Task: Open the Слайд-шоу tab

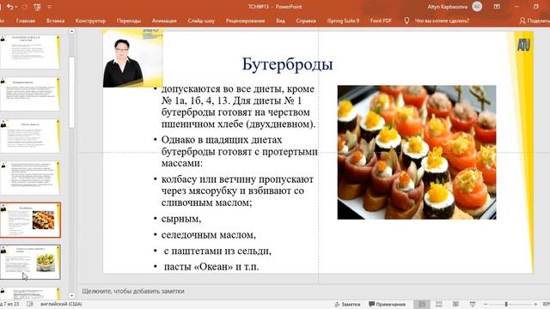Action: tap(201, 21)
